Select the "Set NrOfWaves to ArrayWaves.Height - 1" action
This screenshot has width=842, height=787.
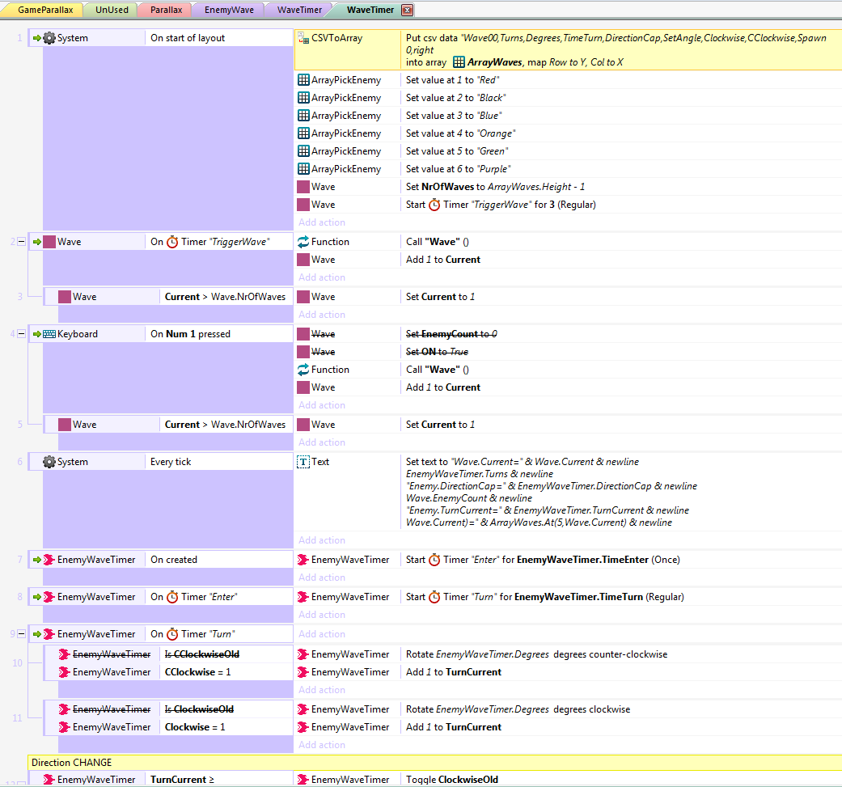[495, 187]
